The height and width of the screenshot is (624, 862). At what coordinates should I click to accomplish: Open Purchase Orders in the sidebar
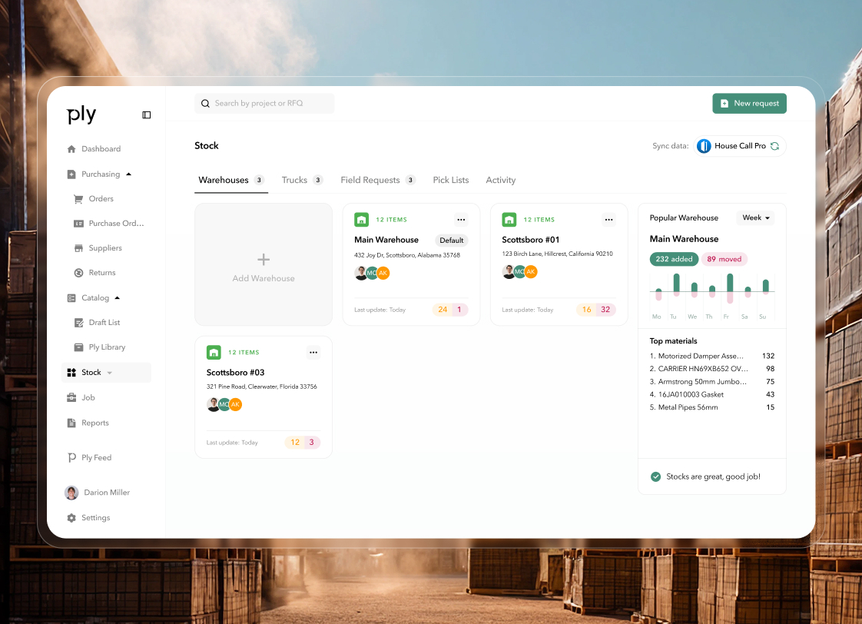pos(116,223)
